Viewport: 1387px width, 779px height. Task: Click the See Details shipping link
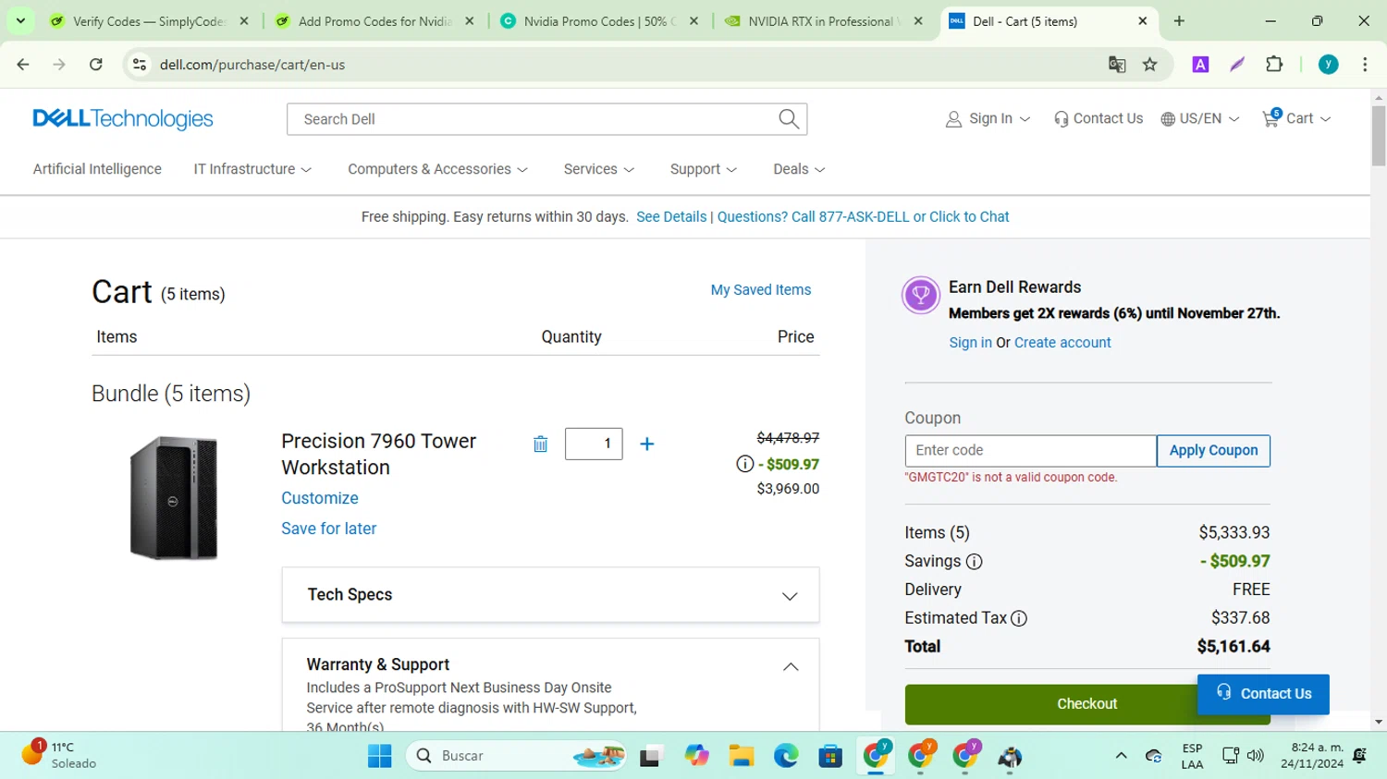click(671, 217)
